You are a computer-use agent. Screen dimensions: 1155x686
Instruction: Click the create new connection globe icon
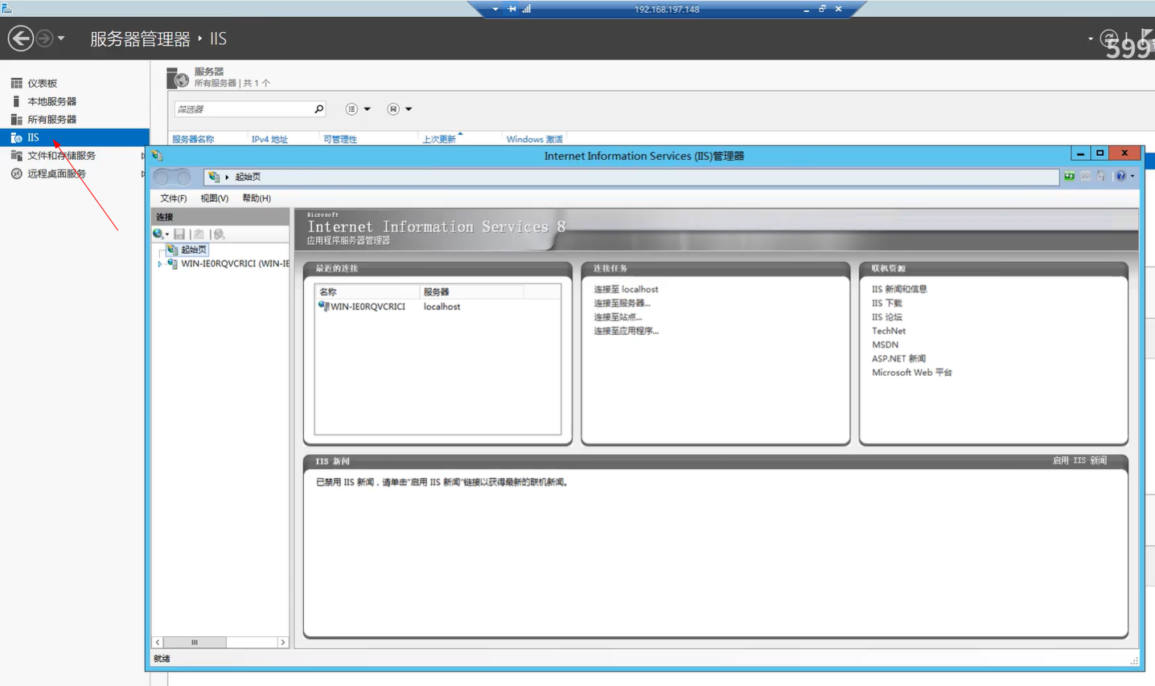[x=159, y=234]
